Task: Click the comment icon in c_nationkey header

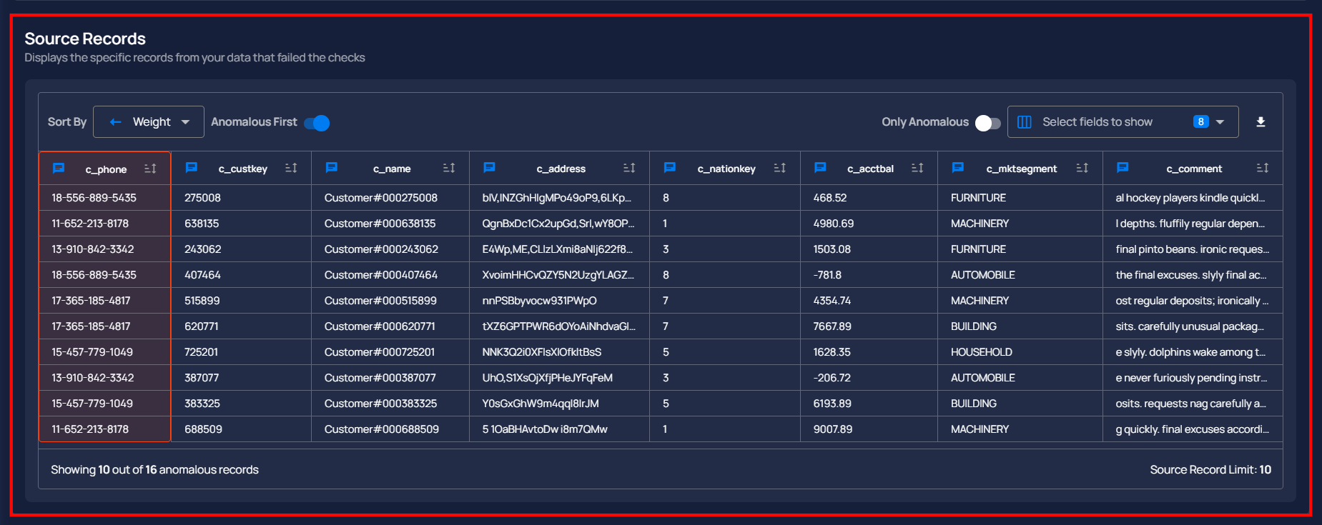Action: [x=669, y=168]
